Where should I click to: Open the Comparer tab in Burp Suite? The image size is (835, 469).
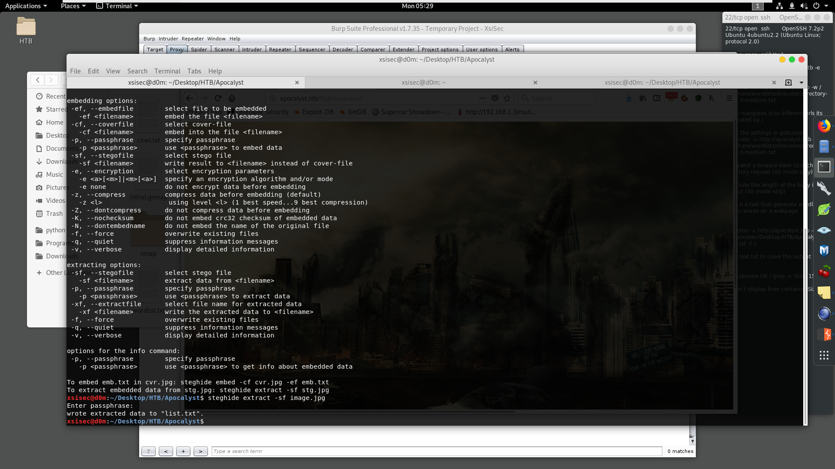pyautogui.click(x=373, y=50)
